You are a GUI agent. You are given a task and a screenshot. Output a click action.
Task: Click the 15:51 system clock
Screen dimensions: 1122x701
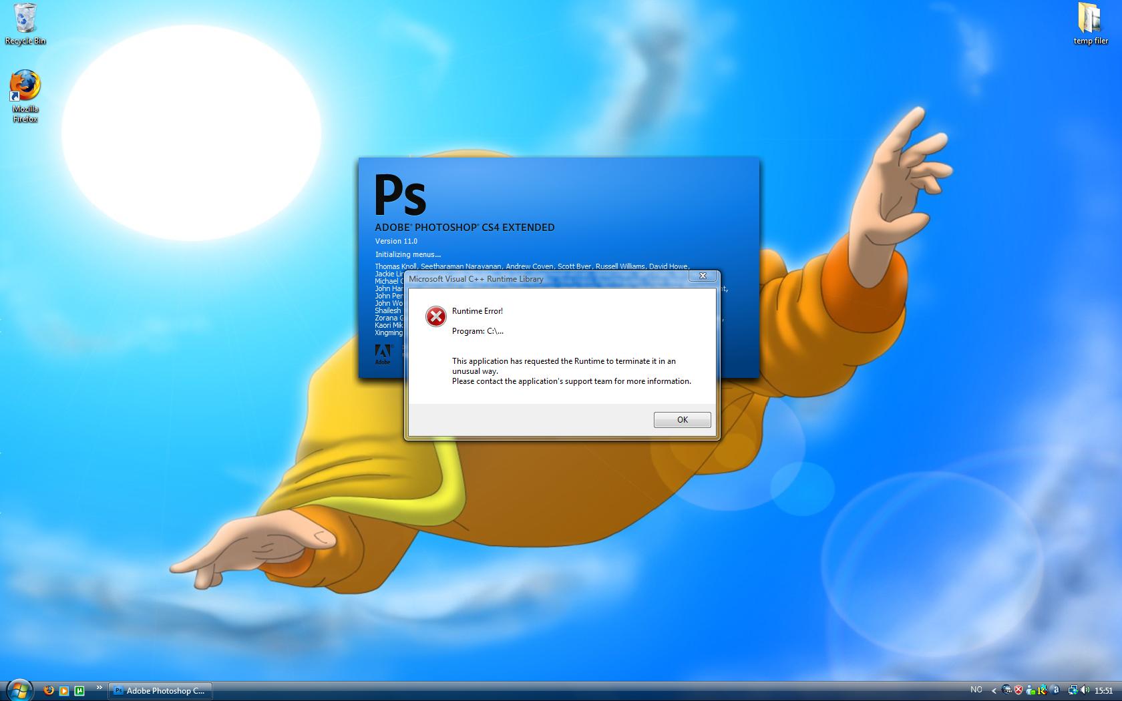1103,690
